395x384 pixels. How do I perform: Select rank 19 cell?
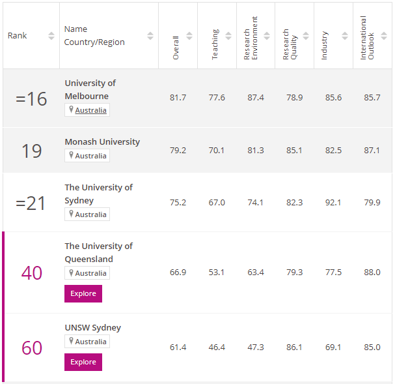pos(31,151)
